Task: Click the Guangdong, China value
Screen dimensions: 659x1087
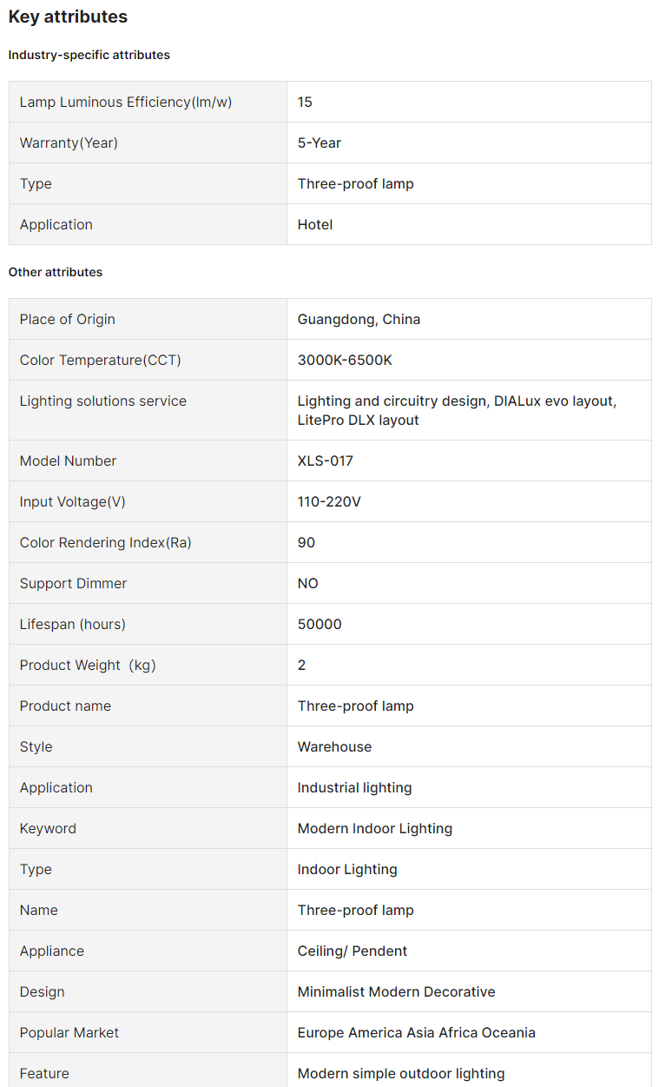Action: coord(359,319)
